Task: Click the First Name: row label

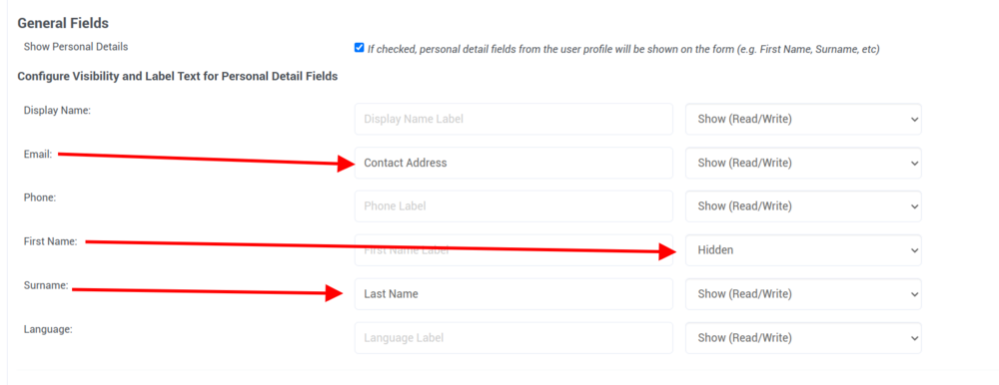Action: (50, 241)
